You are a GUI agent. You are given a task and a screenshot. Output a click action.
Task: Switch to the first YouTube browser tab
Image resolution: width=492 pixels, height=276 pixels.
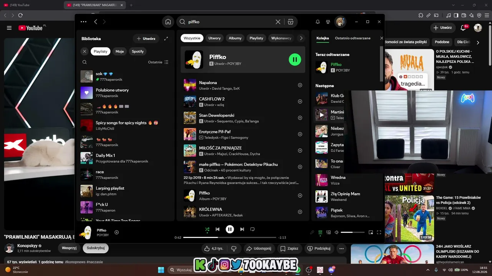[x=31, y=5]
